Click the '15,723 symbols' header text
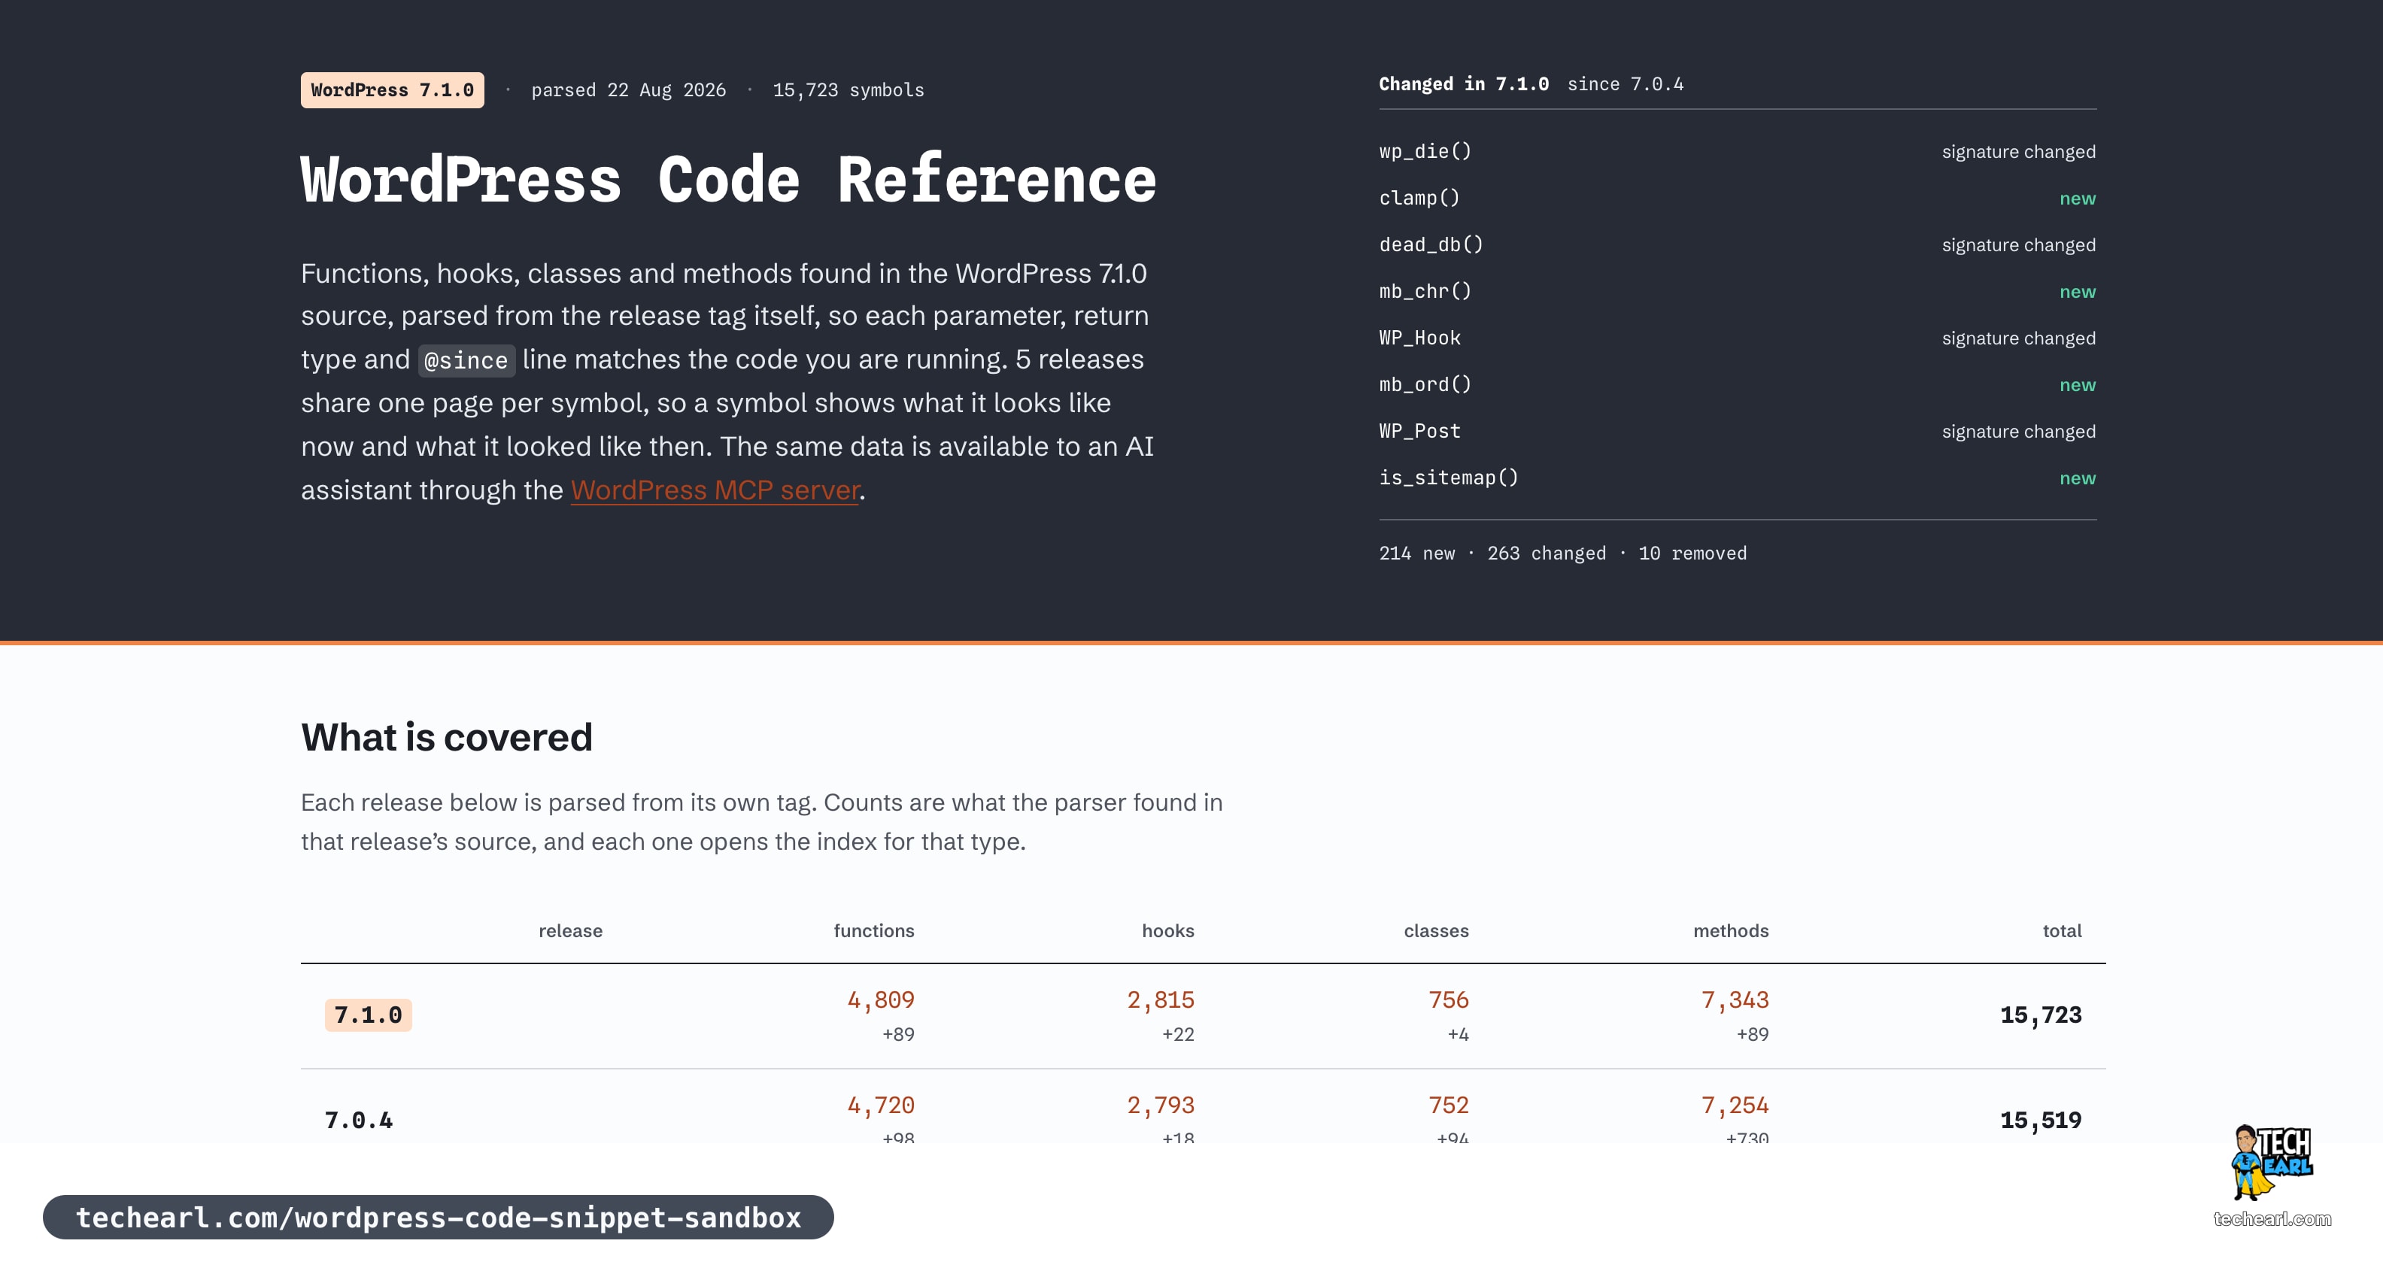 [x=848, y=89]
